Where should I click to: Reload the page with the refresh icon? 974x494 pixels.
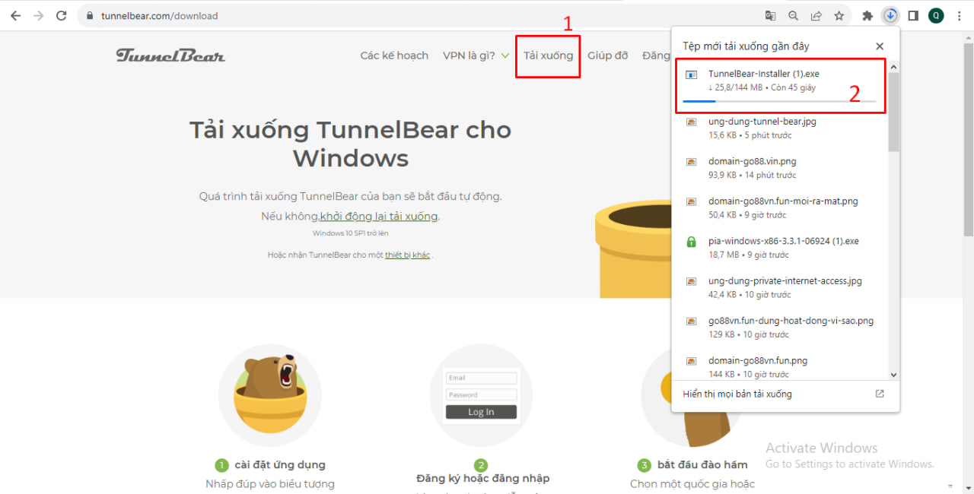pyautogui.click(x=62, y=15)
